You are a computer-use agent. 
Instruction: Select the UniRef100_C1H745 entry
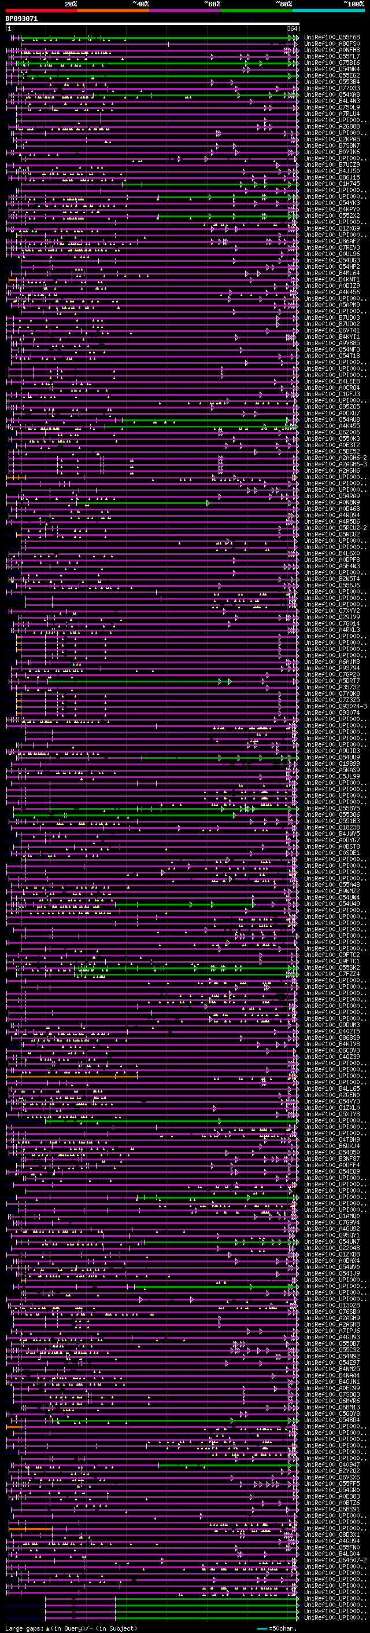click(331, 184)
